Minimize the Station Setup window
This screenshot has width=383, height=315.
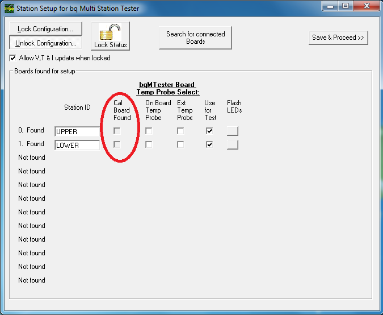coord(330,6)
